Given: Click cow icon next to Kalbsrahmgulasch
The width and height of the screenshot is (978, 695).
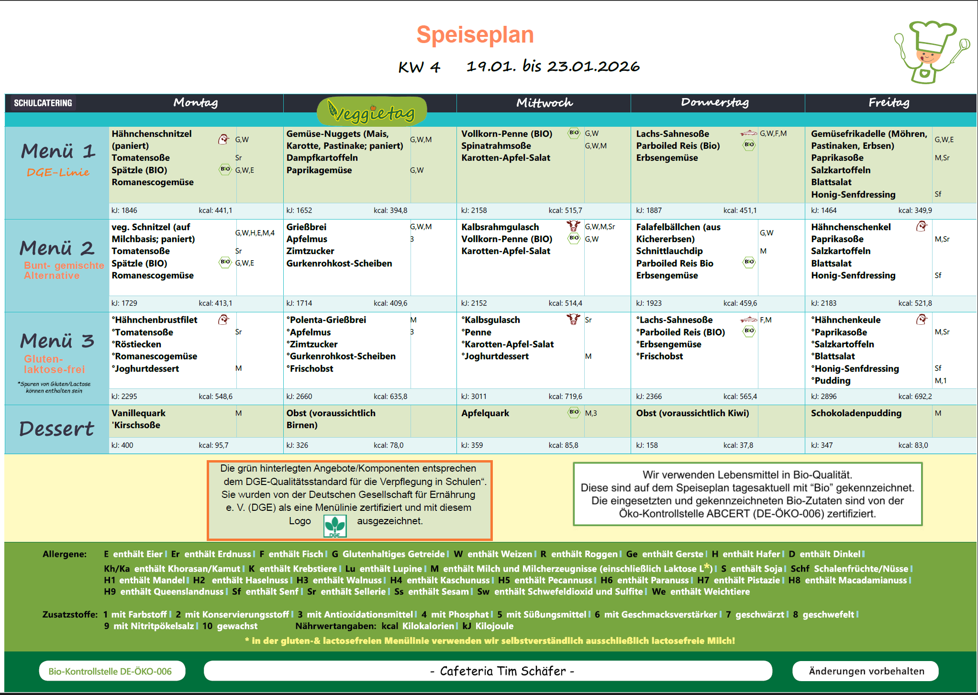Looking at the screenshot, I should [573, 226].
